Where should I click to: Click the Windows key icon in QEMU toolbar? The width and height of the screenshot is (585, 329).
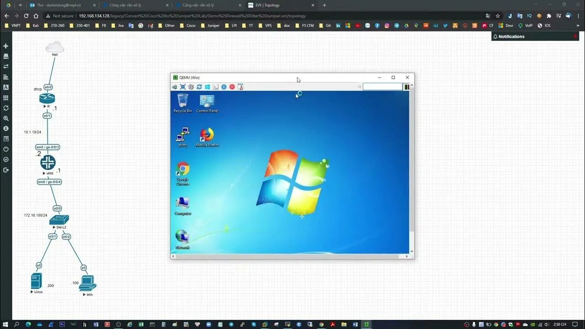click(x=207, y=87)
